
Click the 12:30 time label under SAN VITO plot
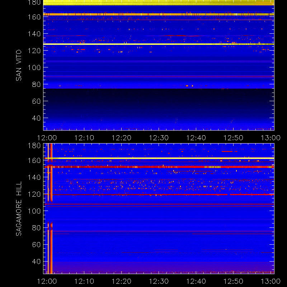click(159, 138)
